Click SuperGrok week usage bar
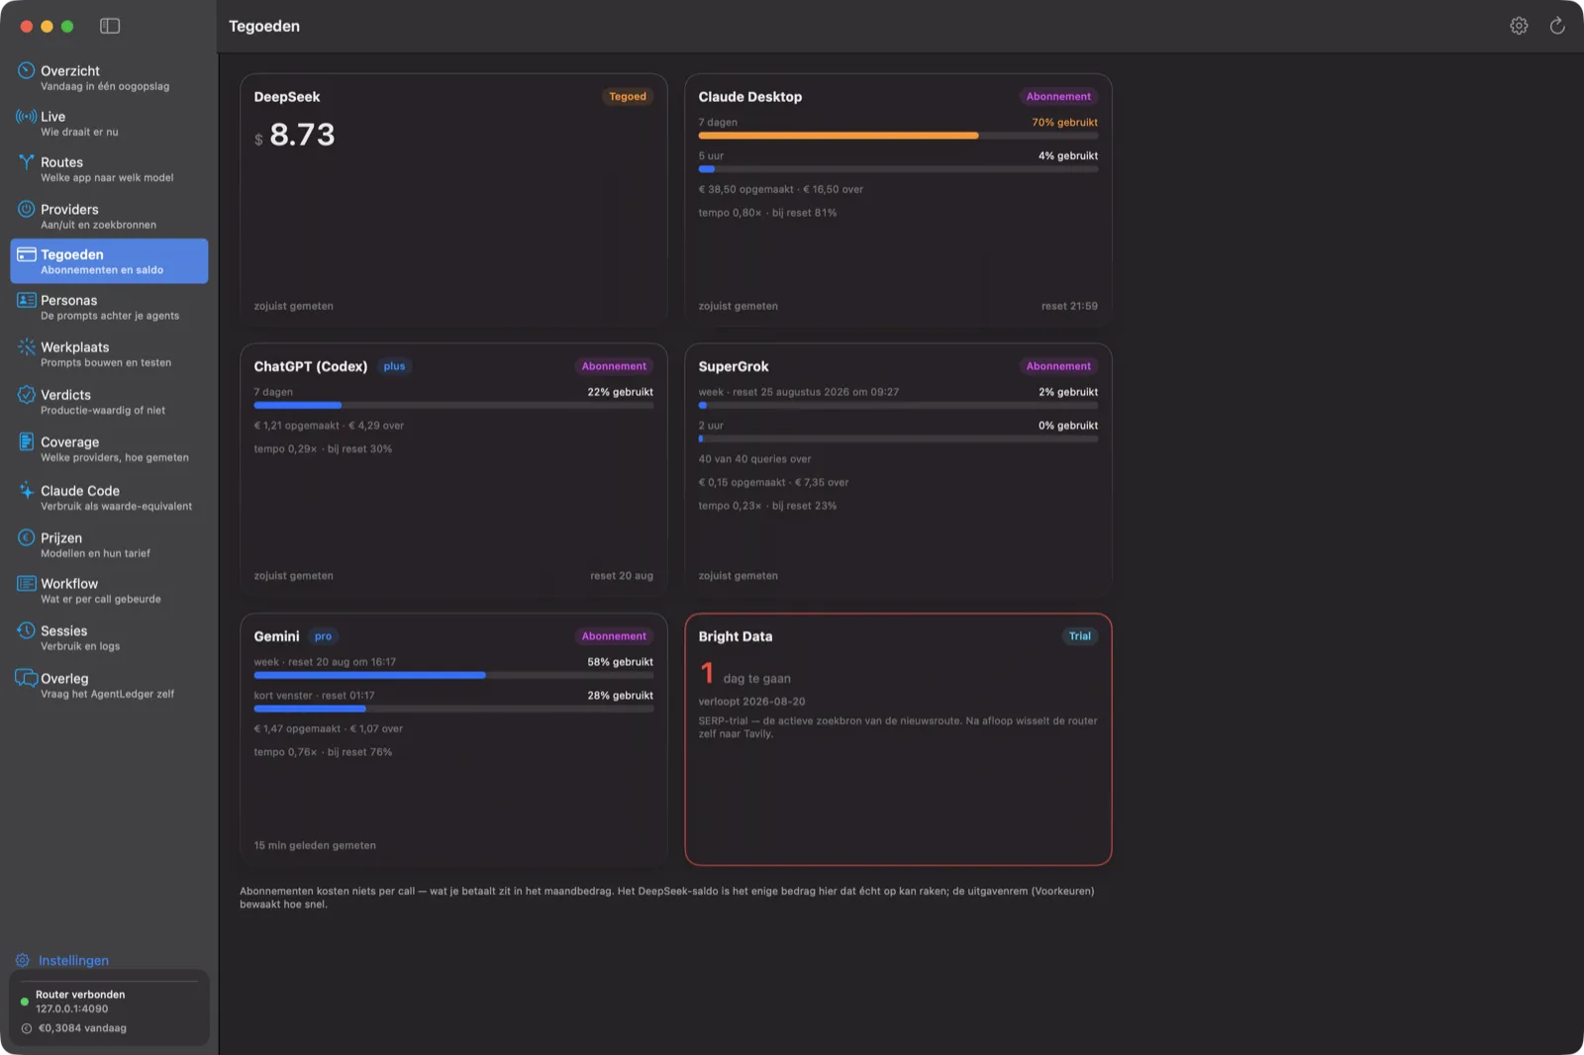The image size is (1584, 1055). (898, 405)
